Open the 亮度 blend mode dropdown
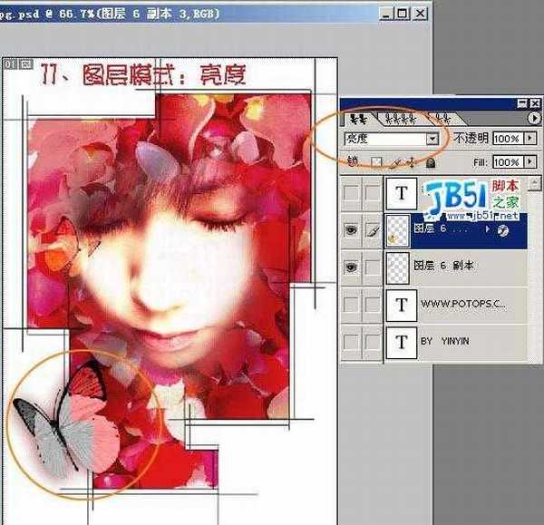This screenshot has width=544, height=525. pos(432,140)
